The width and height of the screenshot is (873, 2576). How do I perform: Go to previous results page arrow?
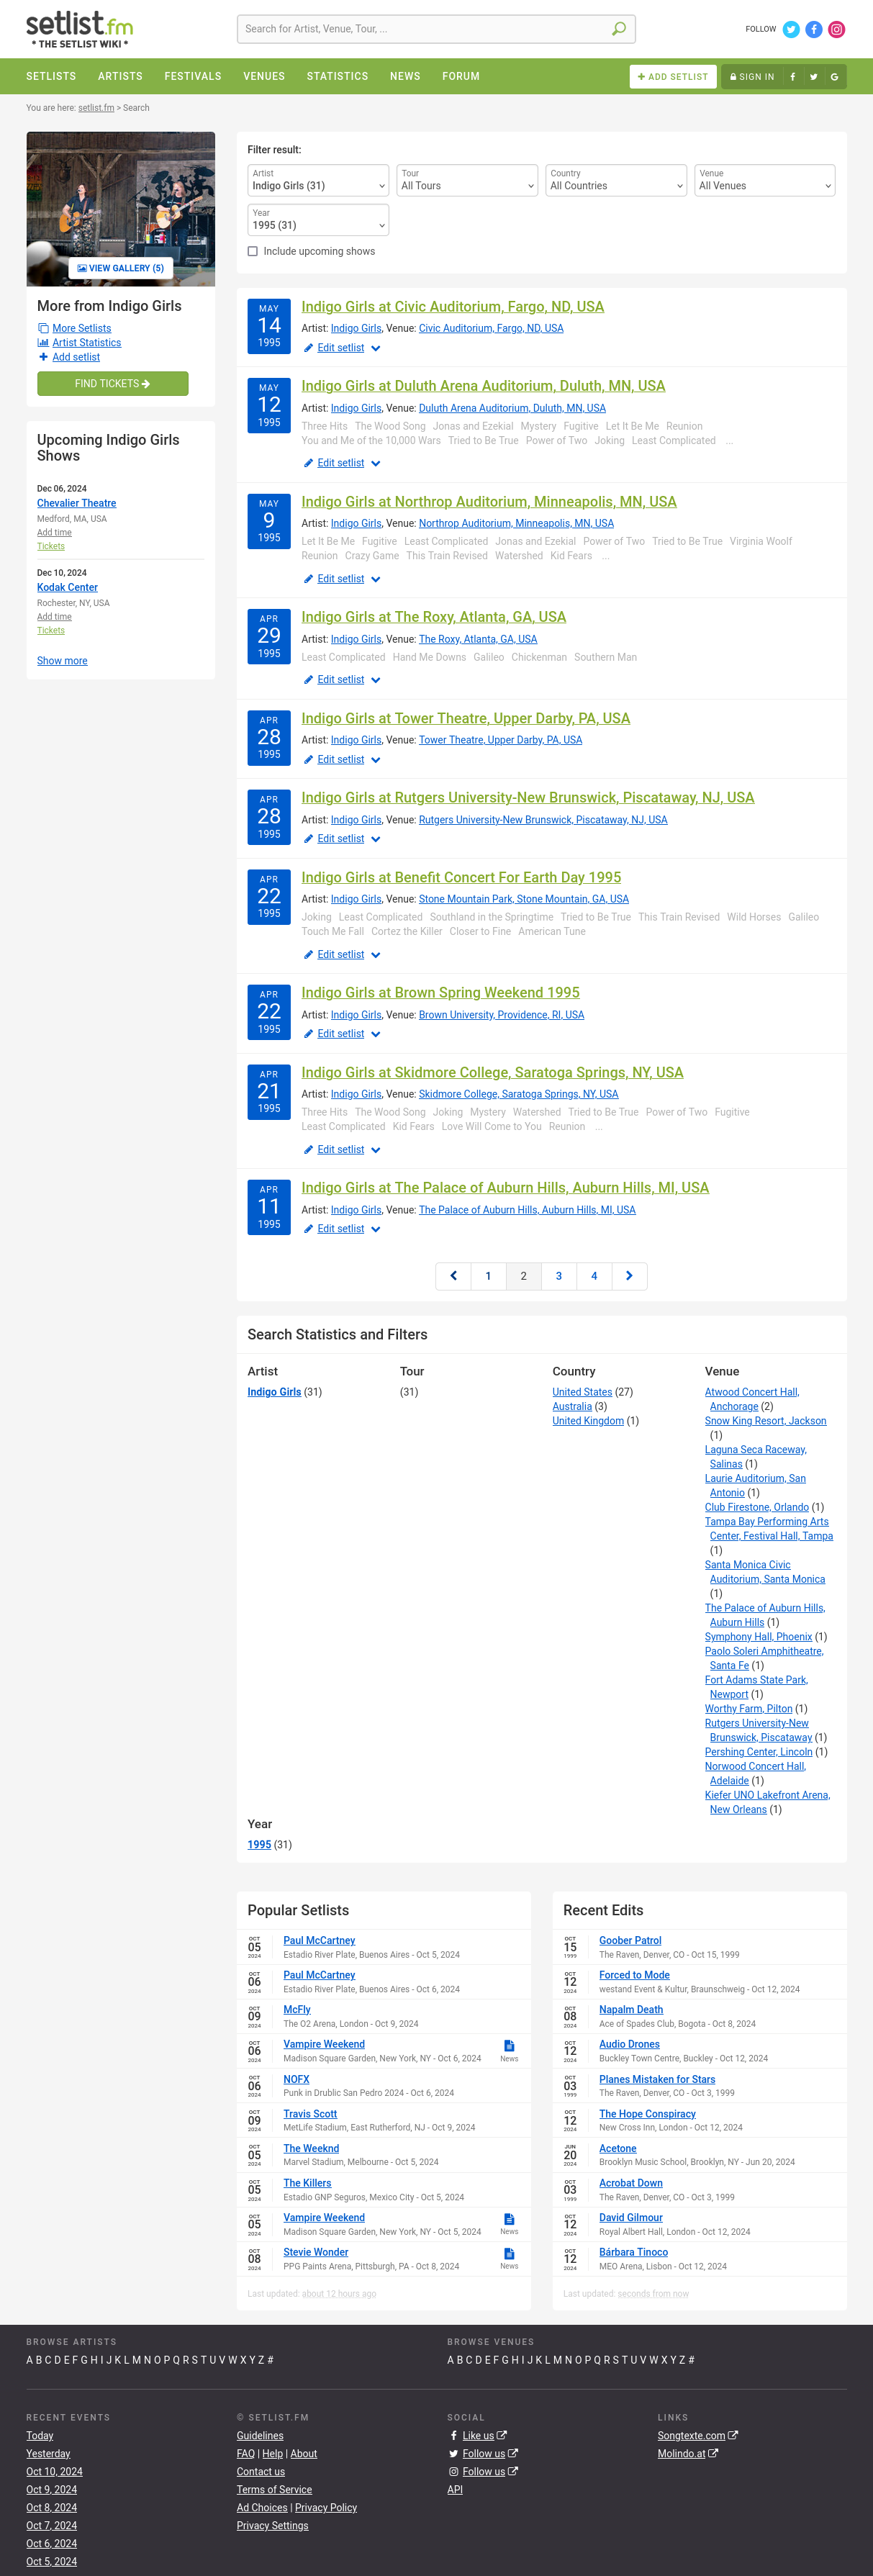(453, 1276)
